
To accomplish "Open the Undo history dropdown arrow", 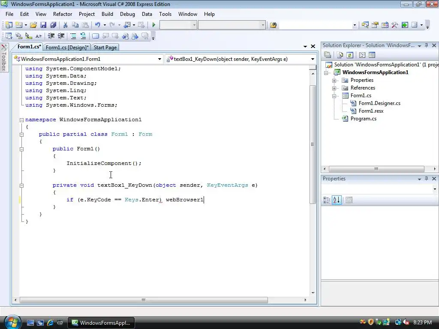I will point(105,25).
